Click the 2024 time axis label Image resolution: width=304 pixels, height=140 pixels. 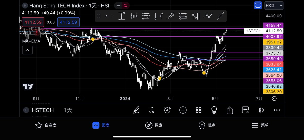(x=125, y=99)
